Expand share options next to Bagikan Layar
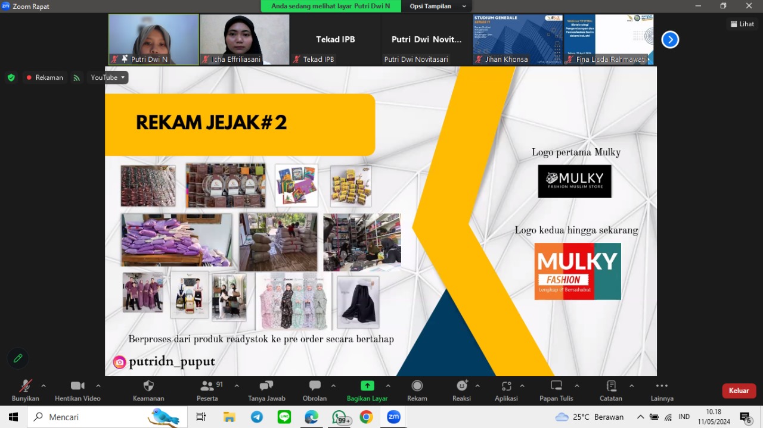Image resolution: width=763 pixels, height=428 pixels. (x=388, y=386)
